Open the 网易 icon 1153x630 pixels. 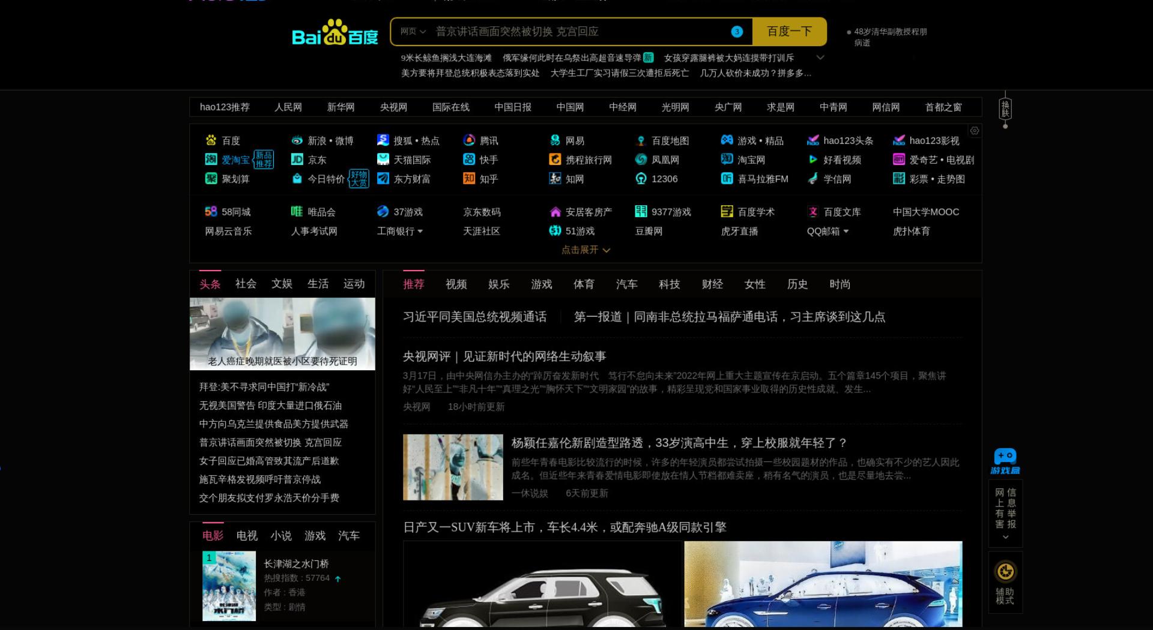pos(555,140)
